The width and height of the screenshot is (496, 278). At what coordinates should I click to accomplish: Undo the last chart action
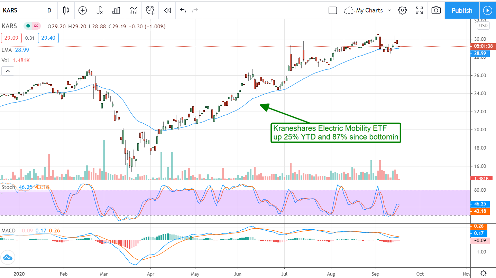183,10
